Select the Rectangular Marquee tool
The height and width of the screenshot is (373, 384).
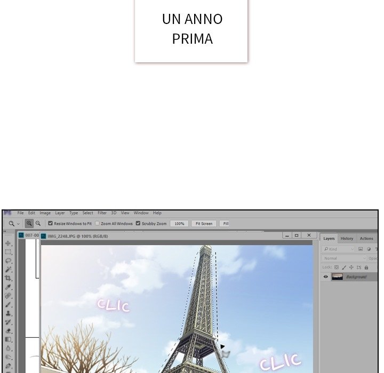8,252
